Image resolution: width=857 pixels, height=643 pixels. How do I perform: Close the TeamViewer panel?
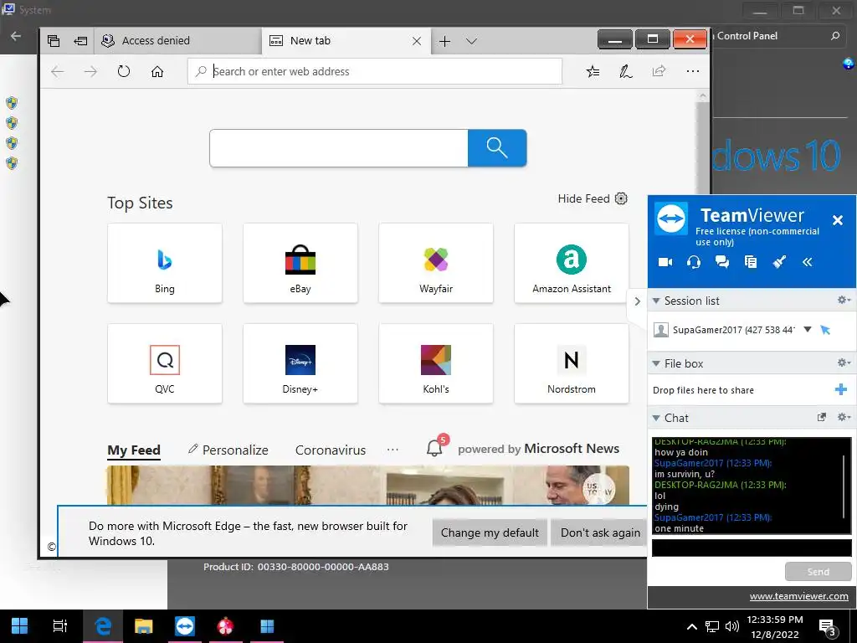pyautogui.click(x=837, y=220)
